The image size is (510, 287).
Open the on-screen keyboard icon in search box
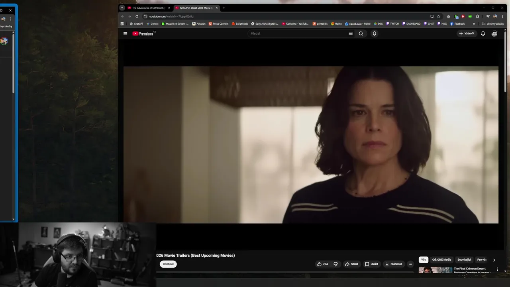click(351, 33)
